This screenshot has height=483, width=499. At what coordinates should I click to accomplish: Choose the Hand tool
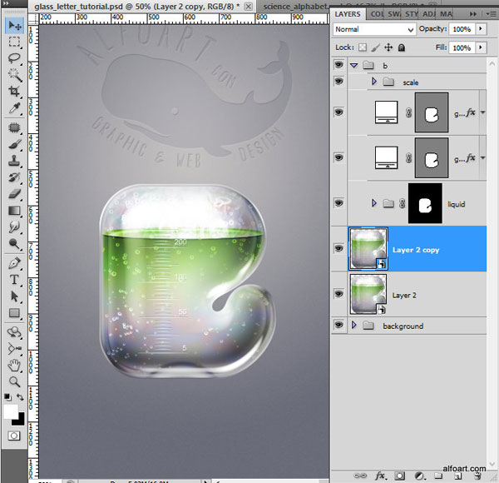[x=14, y=366]
